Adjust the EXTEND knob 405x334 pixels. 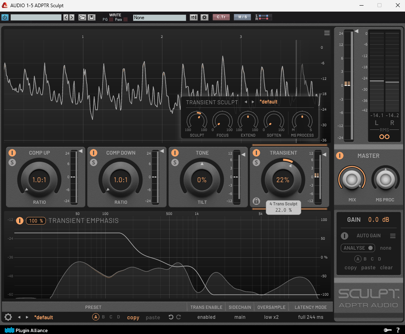(248, 121)
